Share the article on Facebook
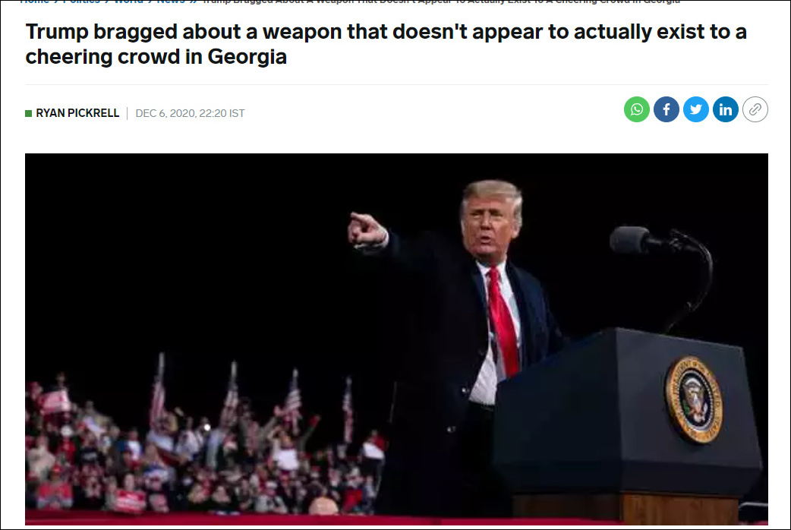 point(667,109)
